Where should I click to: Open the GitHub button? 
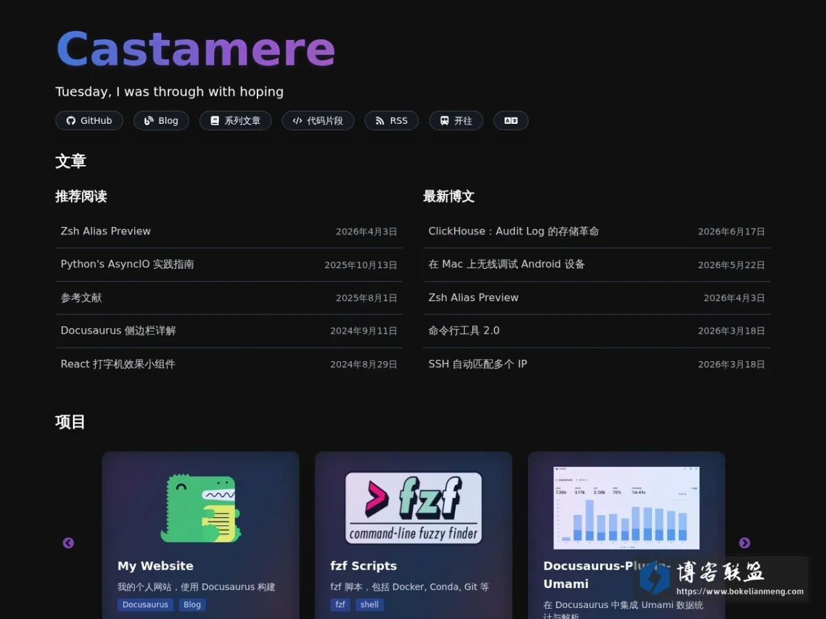[x=89, y=120]
